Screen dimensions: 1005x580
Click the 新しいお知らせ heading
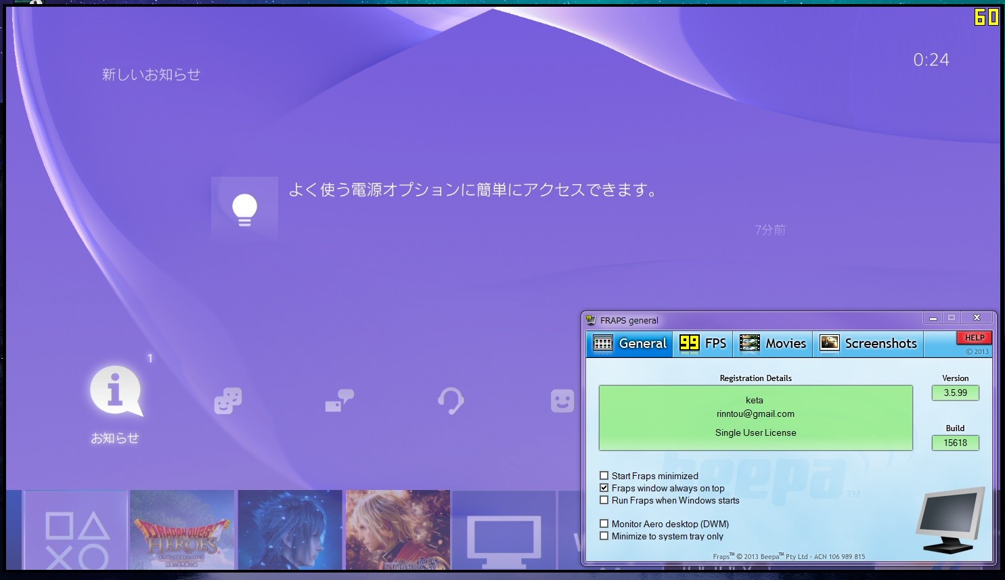151,74
